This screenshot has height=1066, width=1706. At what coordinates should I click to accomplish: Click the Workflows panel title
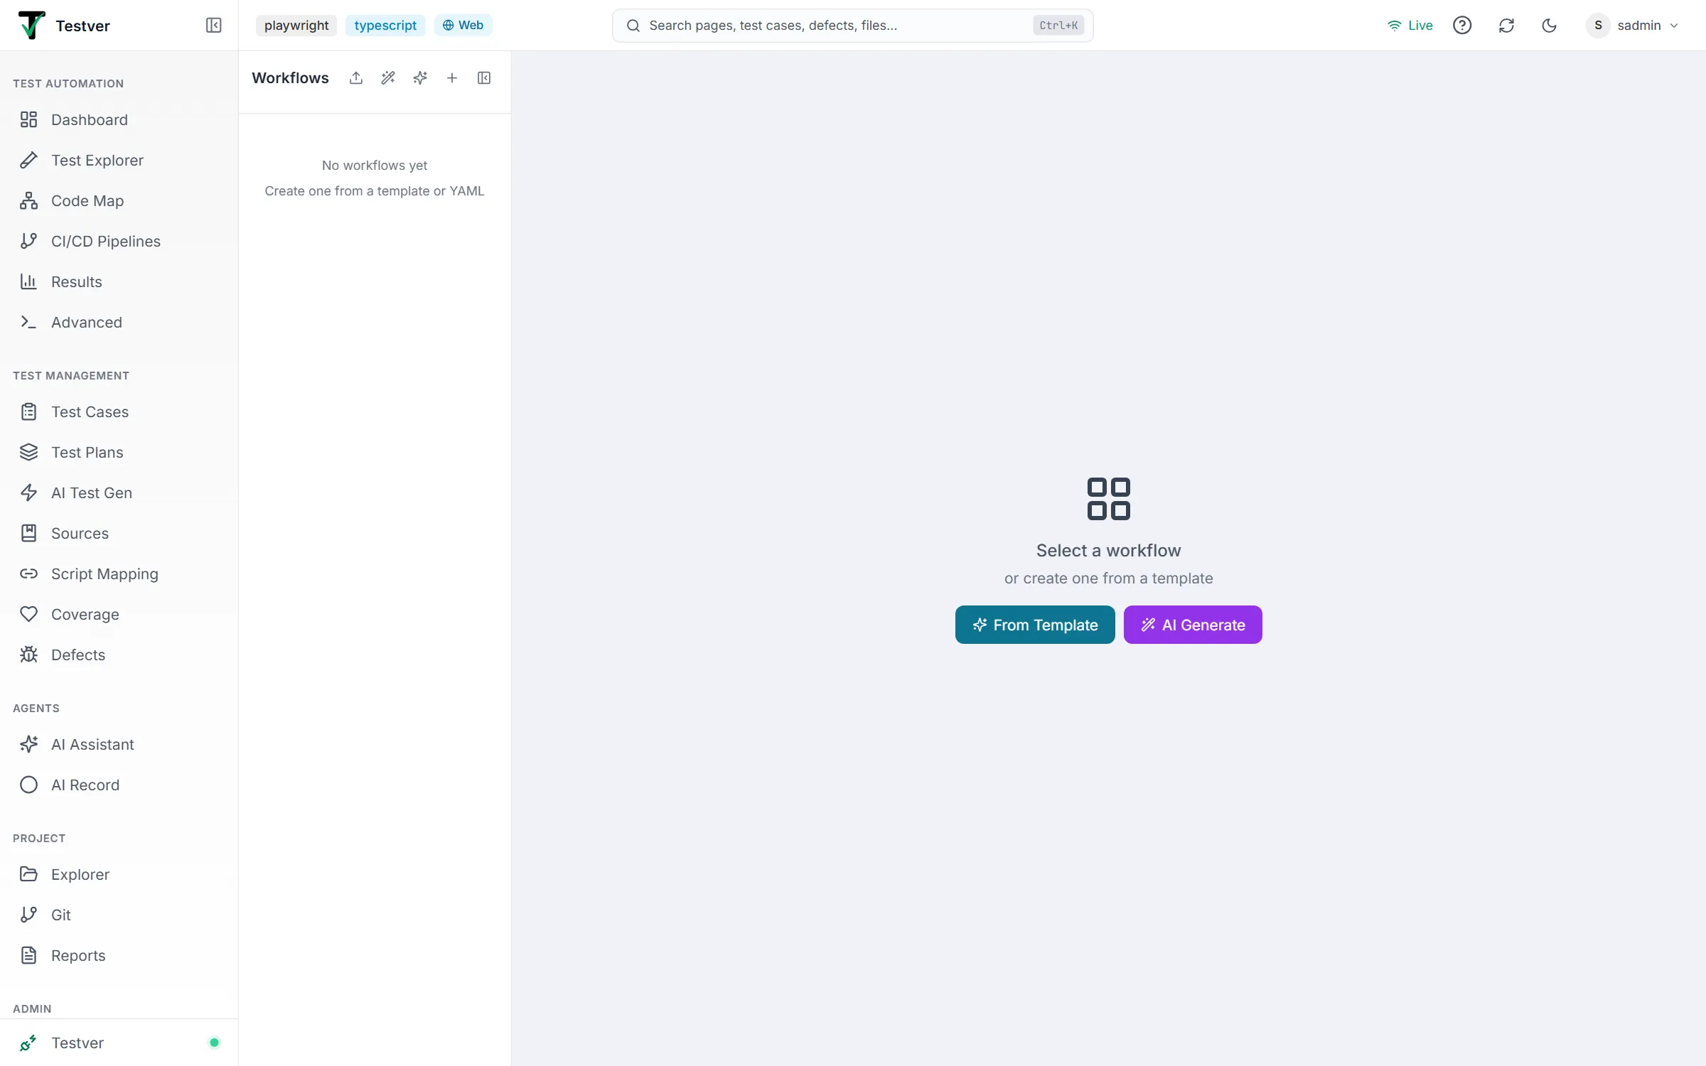pos(290,78)
